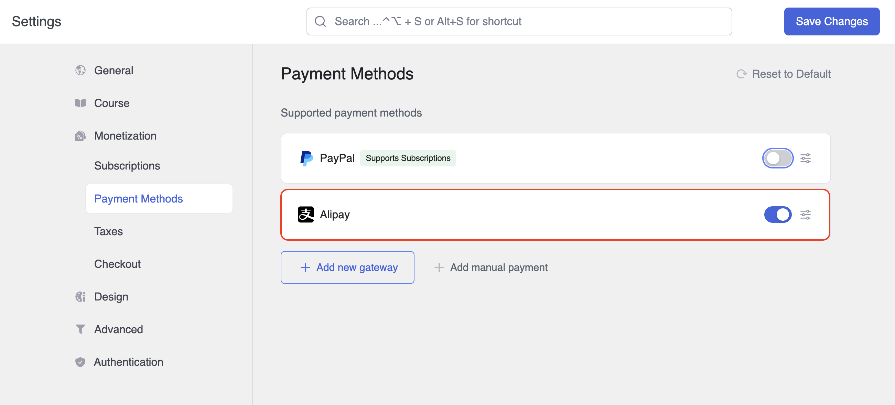This screenshot has height=405, width=895.
Task: Click the Design paintbrush icon
Action: (80, 297)
